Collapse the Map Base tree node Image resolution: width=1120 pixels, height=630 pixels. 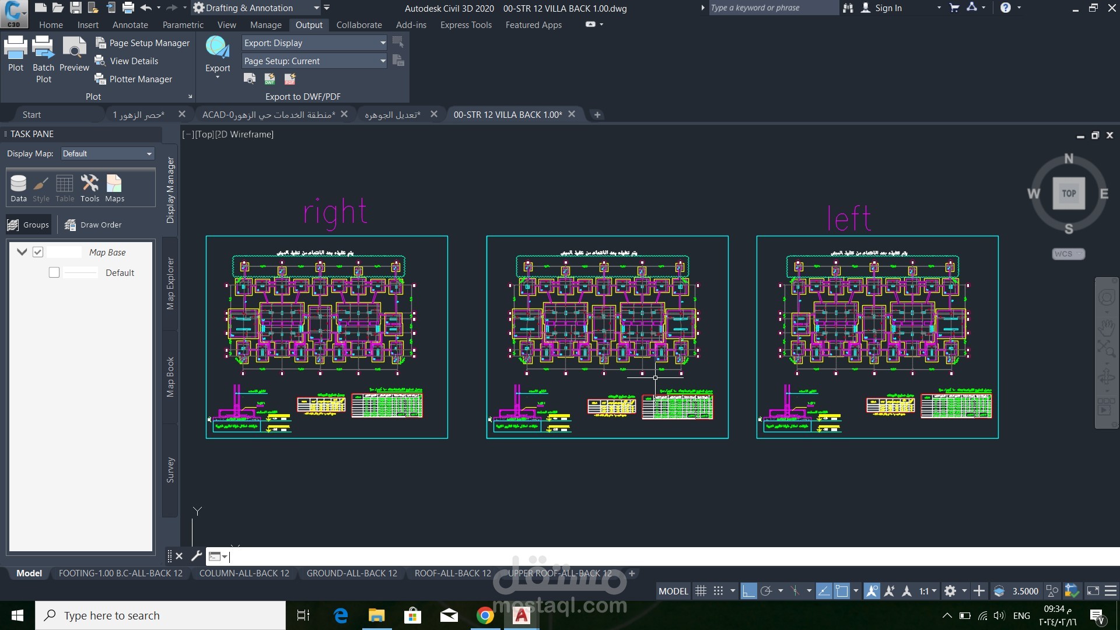pyautogui.click(x=22, y=252)
